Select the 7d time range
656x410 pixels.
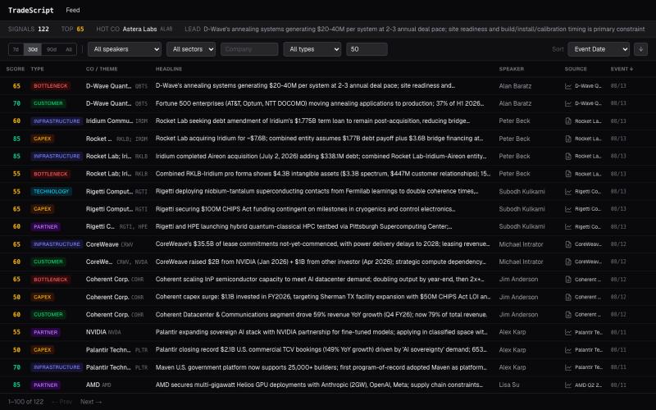(16, 49)
